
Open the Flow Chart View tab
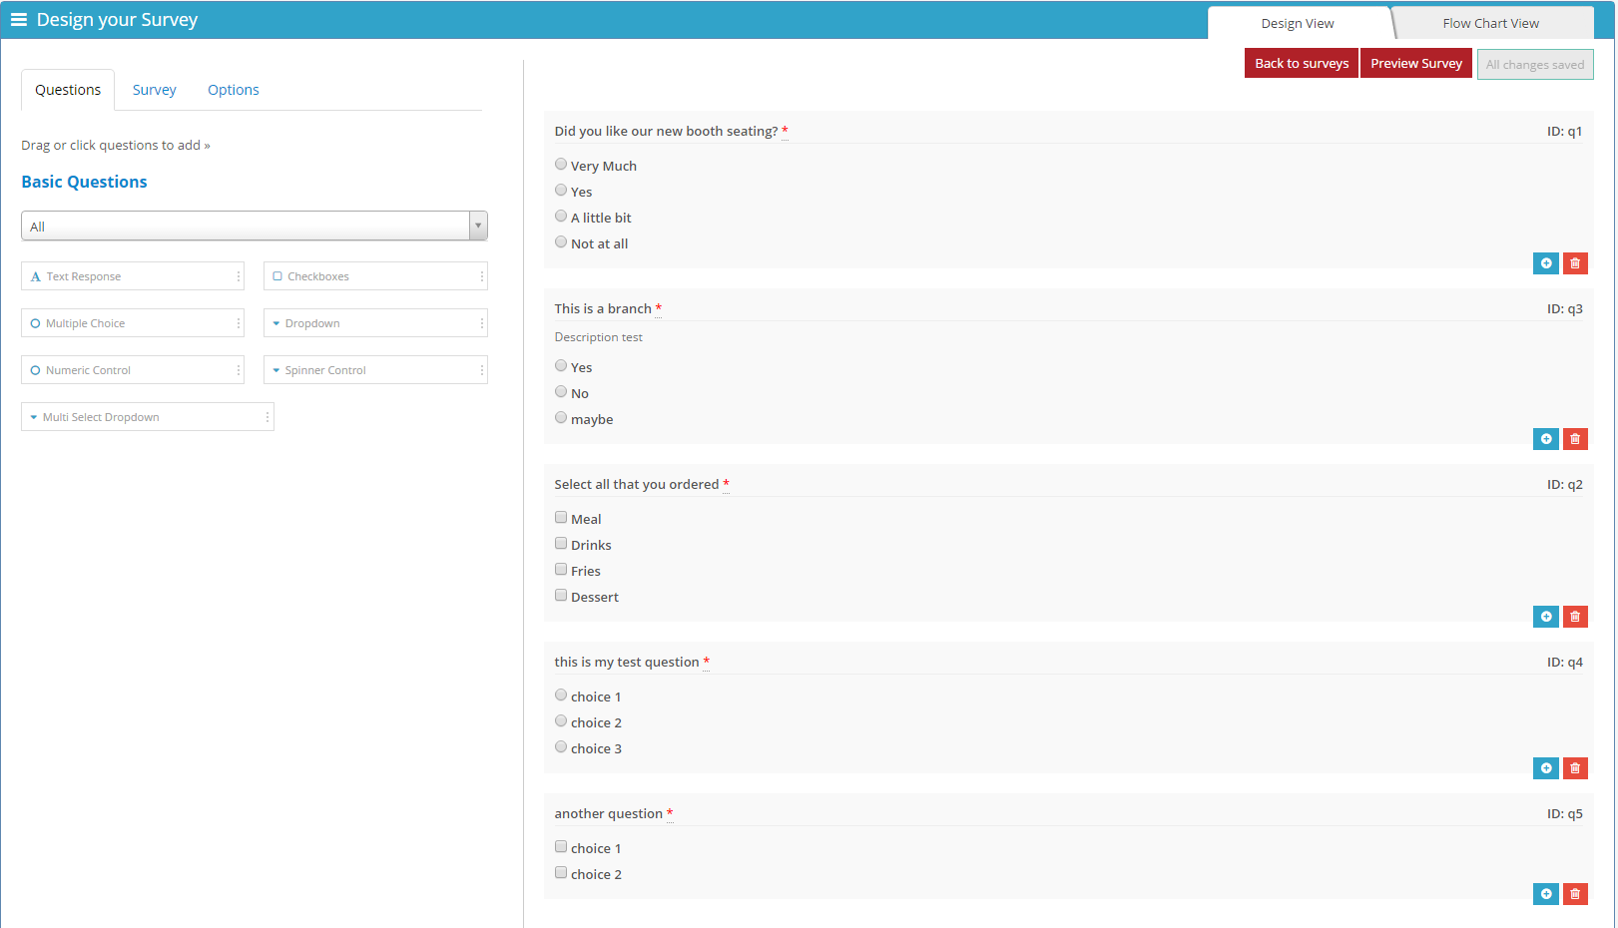1491,23
